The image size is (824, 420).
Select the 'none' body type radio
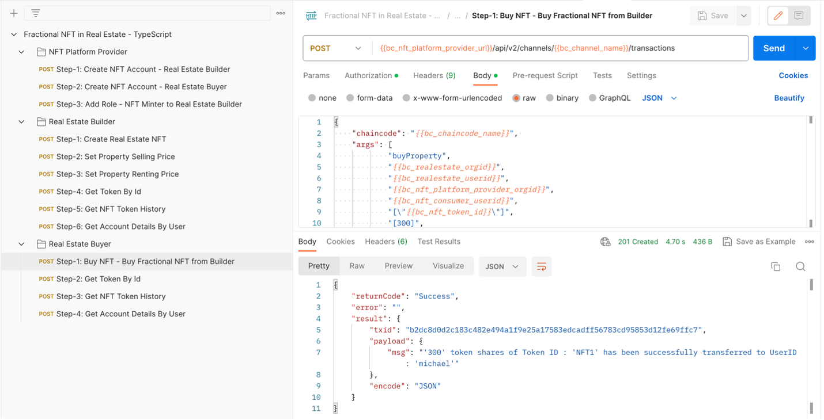pyautogui.click(x=312, y=98)
